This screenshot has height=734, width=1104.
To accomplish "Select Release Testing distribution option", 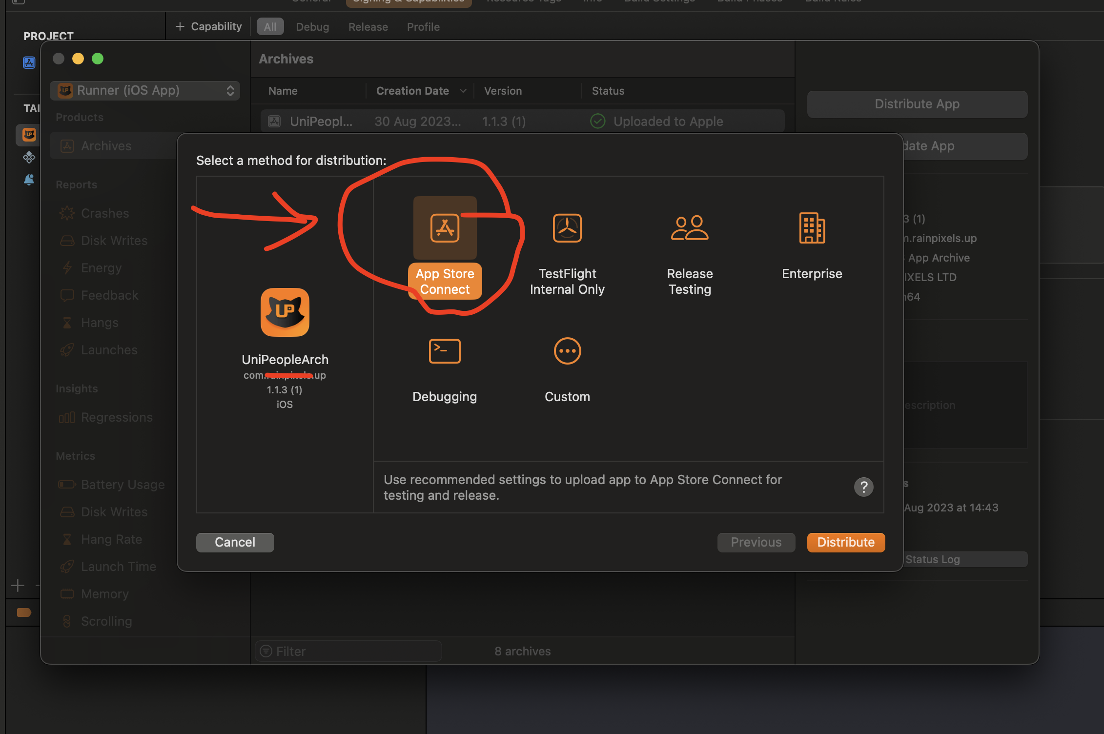I will click(690, 254).
